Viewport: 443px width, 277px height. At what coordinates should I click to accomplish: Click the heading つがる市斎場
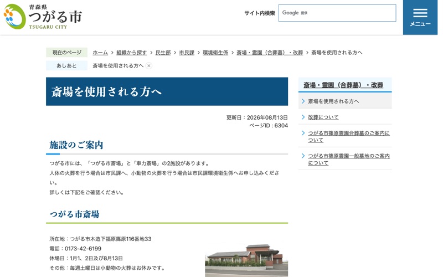(x=74, y=214)
